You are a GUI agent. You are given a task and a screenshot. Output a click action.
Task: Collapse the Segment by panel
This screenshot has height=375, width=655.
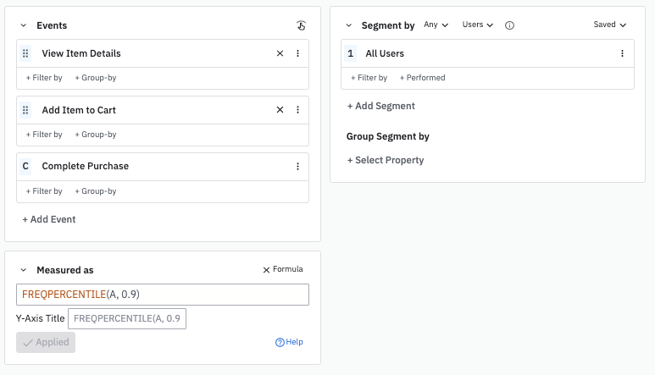pyautogui.click(x=347, y=26)
